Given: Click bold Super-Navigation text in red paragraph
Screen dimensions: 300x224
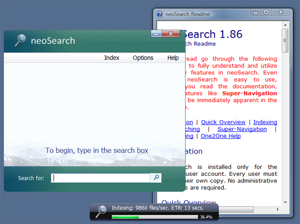Looking at the screenshot, I should (249, 93).
